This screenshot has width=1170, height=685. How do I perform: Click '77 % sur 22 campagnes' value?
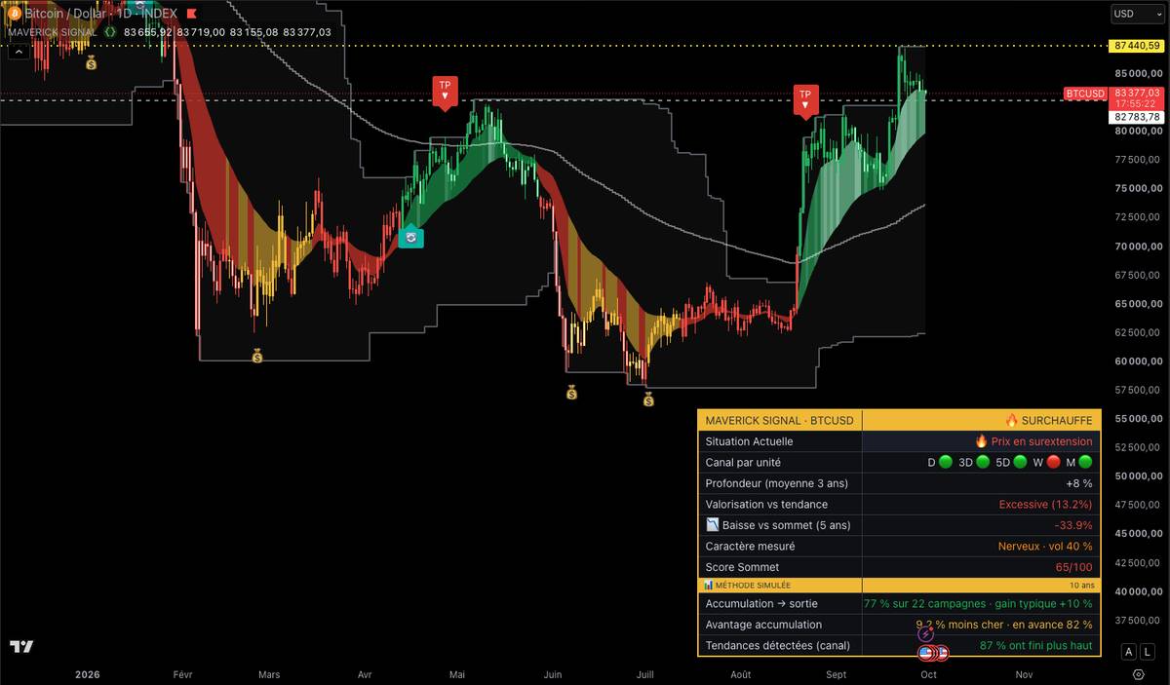click(x=923, y=603)
